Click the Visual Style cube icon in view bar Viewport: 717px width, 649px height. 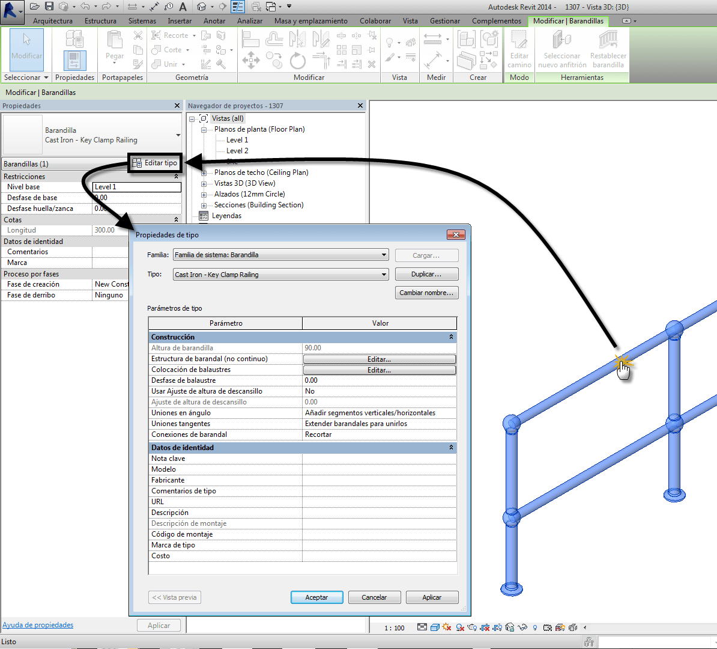(x=435, y=627)
